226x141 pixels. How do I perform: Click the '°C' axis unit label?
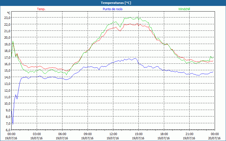[x=9, y=13]
